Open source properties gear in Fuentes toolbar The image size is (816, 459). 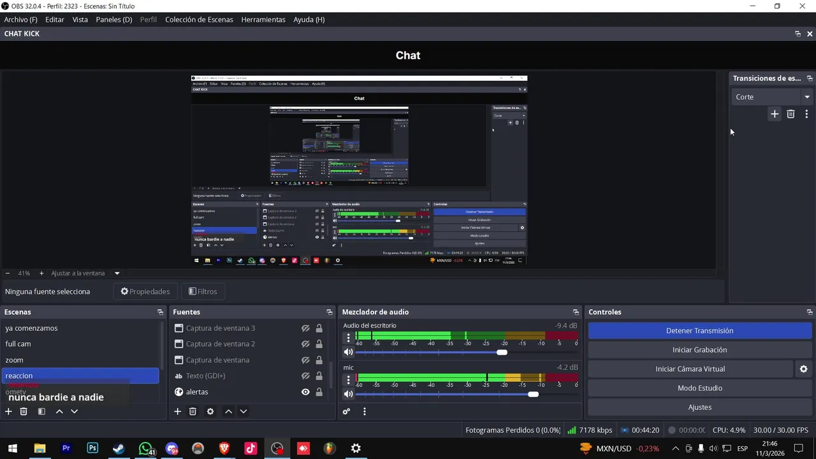[210, 412]
